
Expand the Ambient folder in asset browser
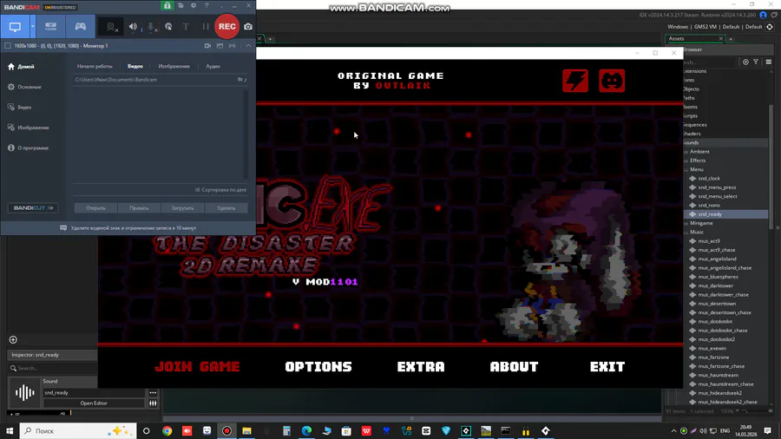click(686, 152)
